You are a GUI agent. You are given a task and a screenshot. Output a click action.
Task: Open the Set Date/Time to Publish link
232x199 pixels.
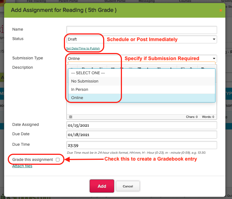[x=83, y=48]
